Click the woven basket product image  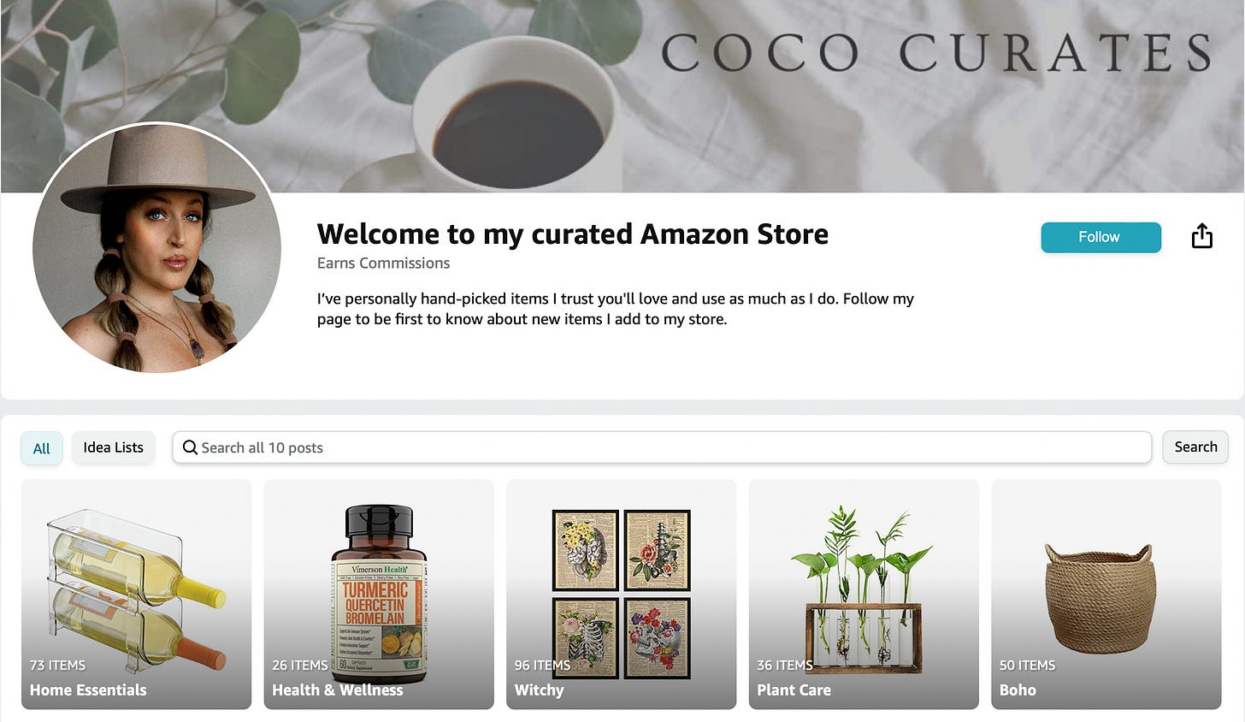tap(1100, 598)
